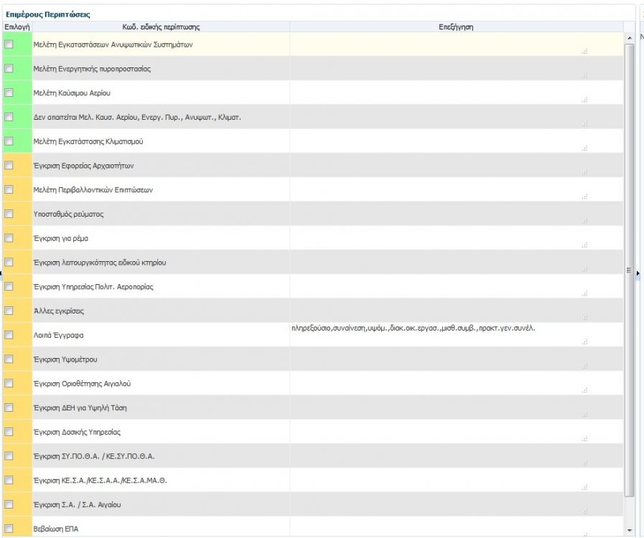
Task: Toggle the Βεβαίωση ΕΠΑ checkbox
Action: [x=9, y=529]
